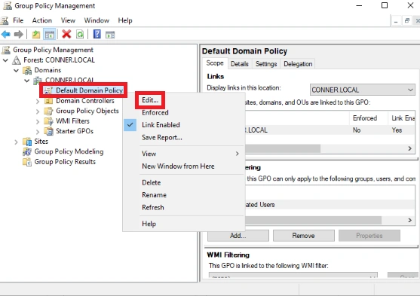The image size is (420, 296).
Task: Click the Group Policy Results icon
Action: tap(27, 162)
